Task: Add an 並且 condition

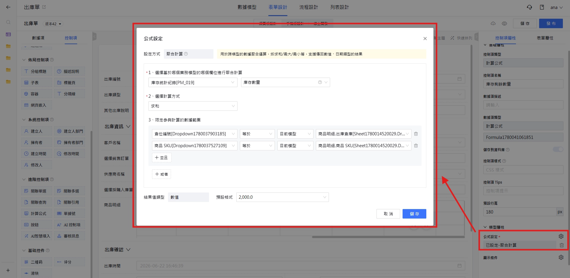Action: click(x=161, y=158)
